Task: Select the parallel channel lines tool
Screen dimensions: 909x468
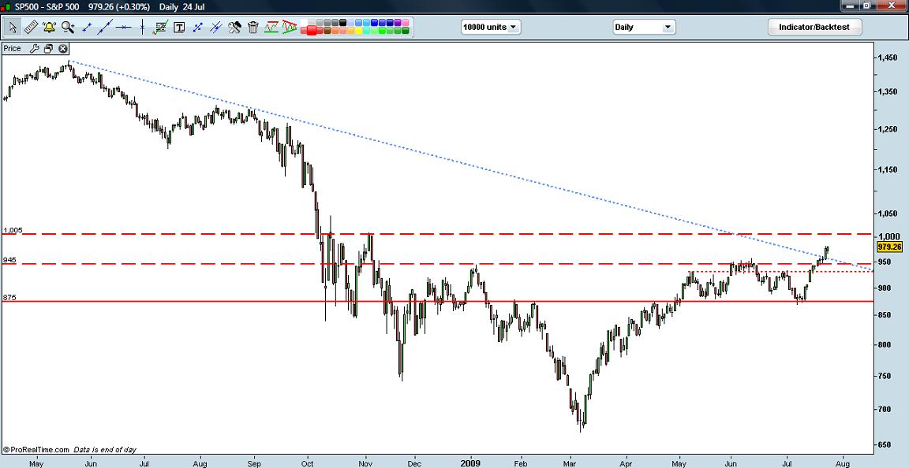Action: pyautogui.click(x=215, y=27)
